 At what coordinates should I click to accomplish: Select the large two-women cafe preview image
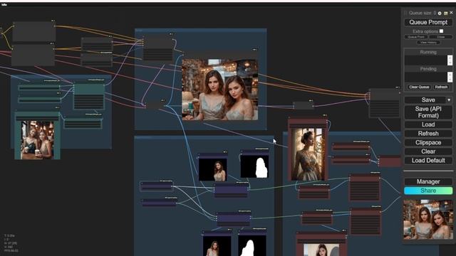coord(220,90)
